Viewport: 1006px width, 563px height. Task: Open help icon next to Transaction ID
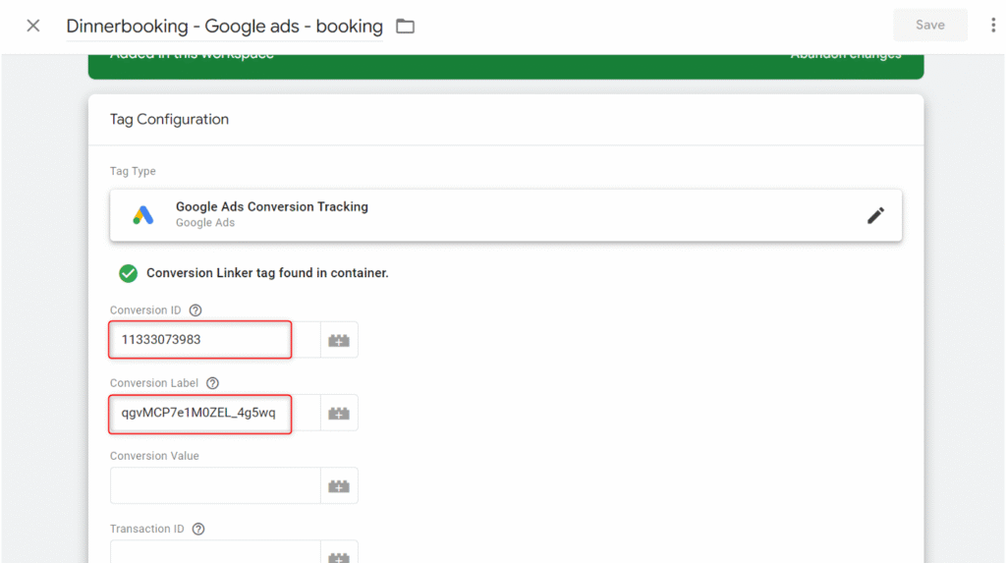click(198, 529)
